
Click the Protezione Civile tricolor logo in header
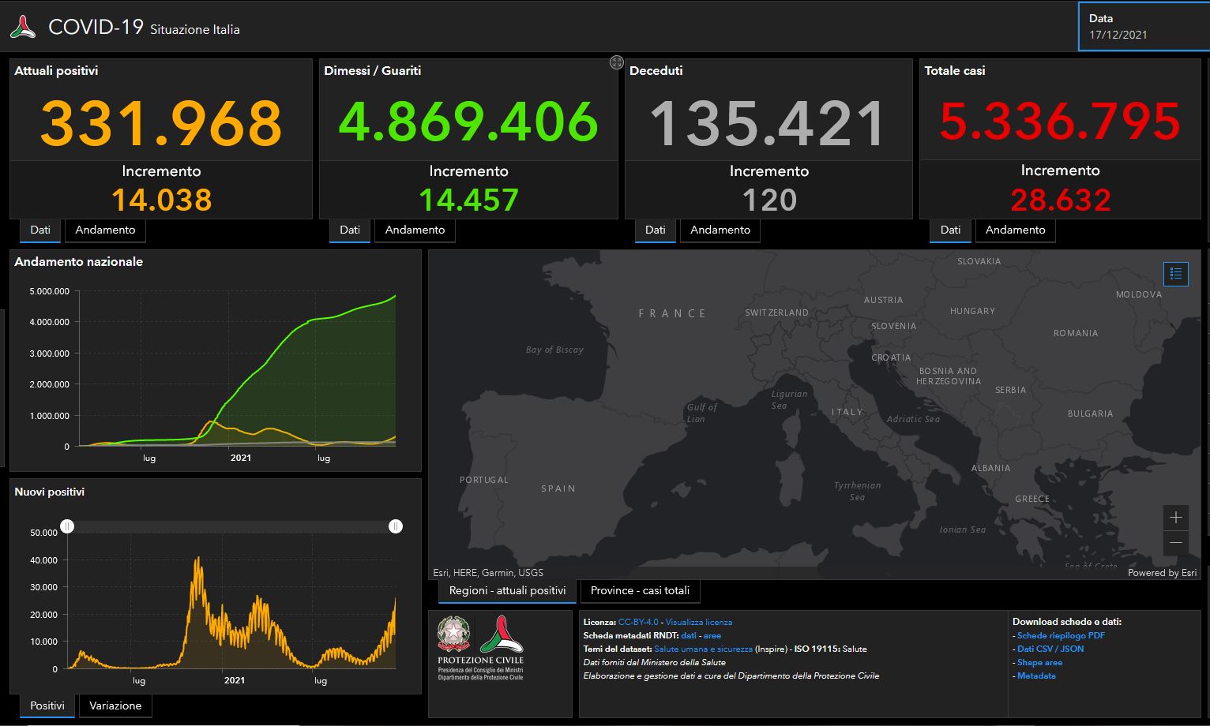pyautogui.click(x=23, y=28)
